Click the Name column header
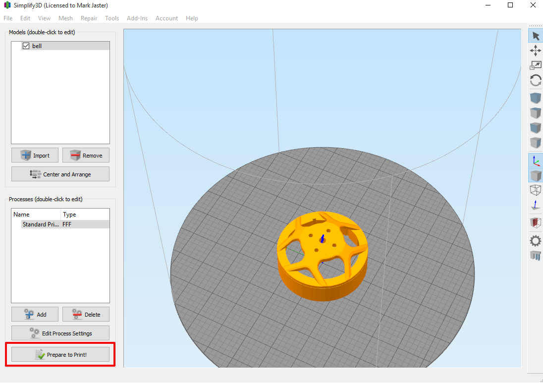 tap(36, 215)
